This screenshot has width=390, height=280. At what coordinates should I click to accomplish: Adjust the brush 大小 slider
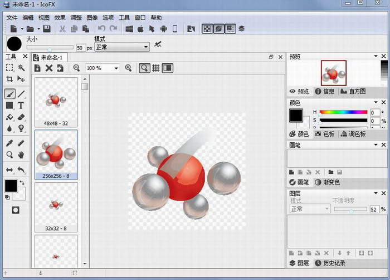[50, 47]
